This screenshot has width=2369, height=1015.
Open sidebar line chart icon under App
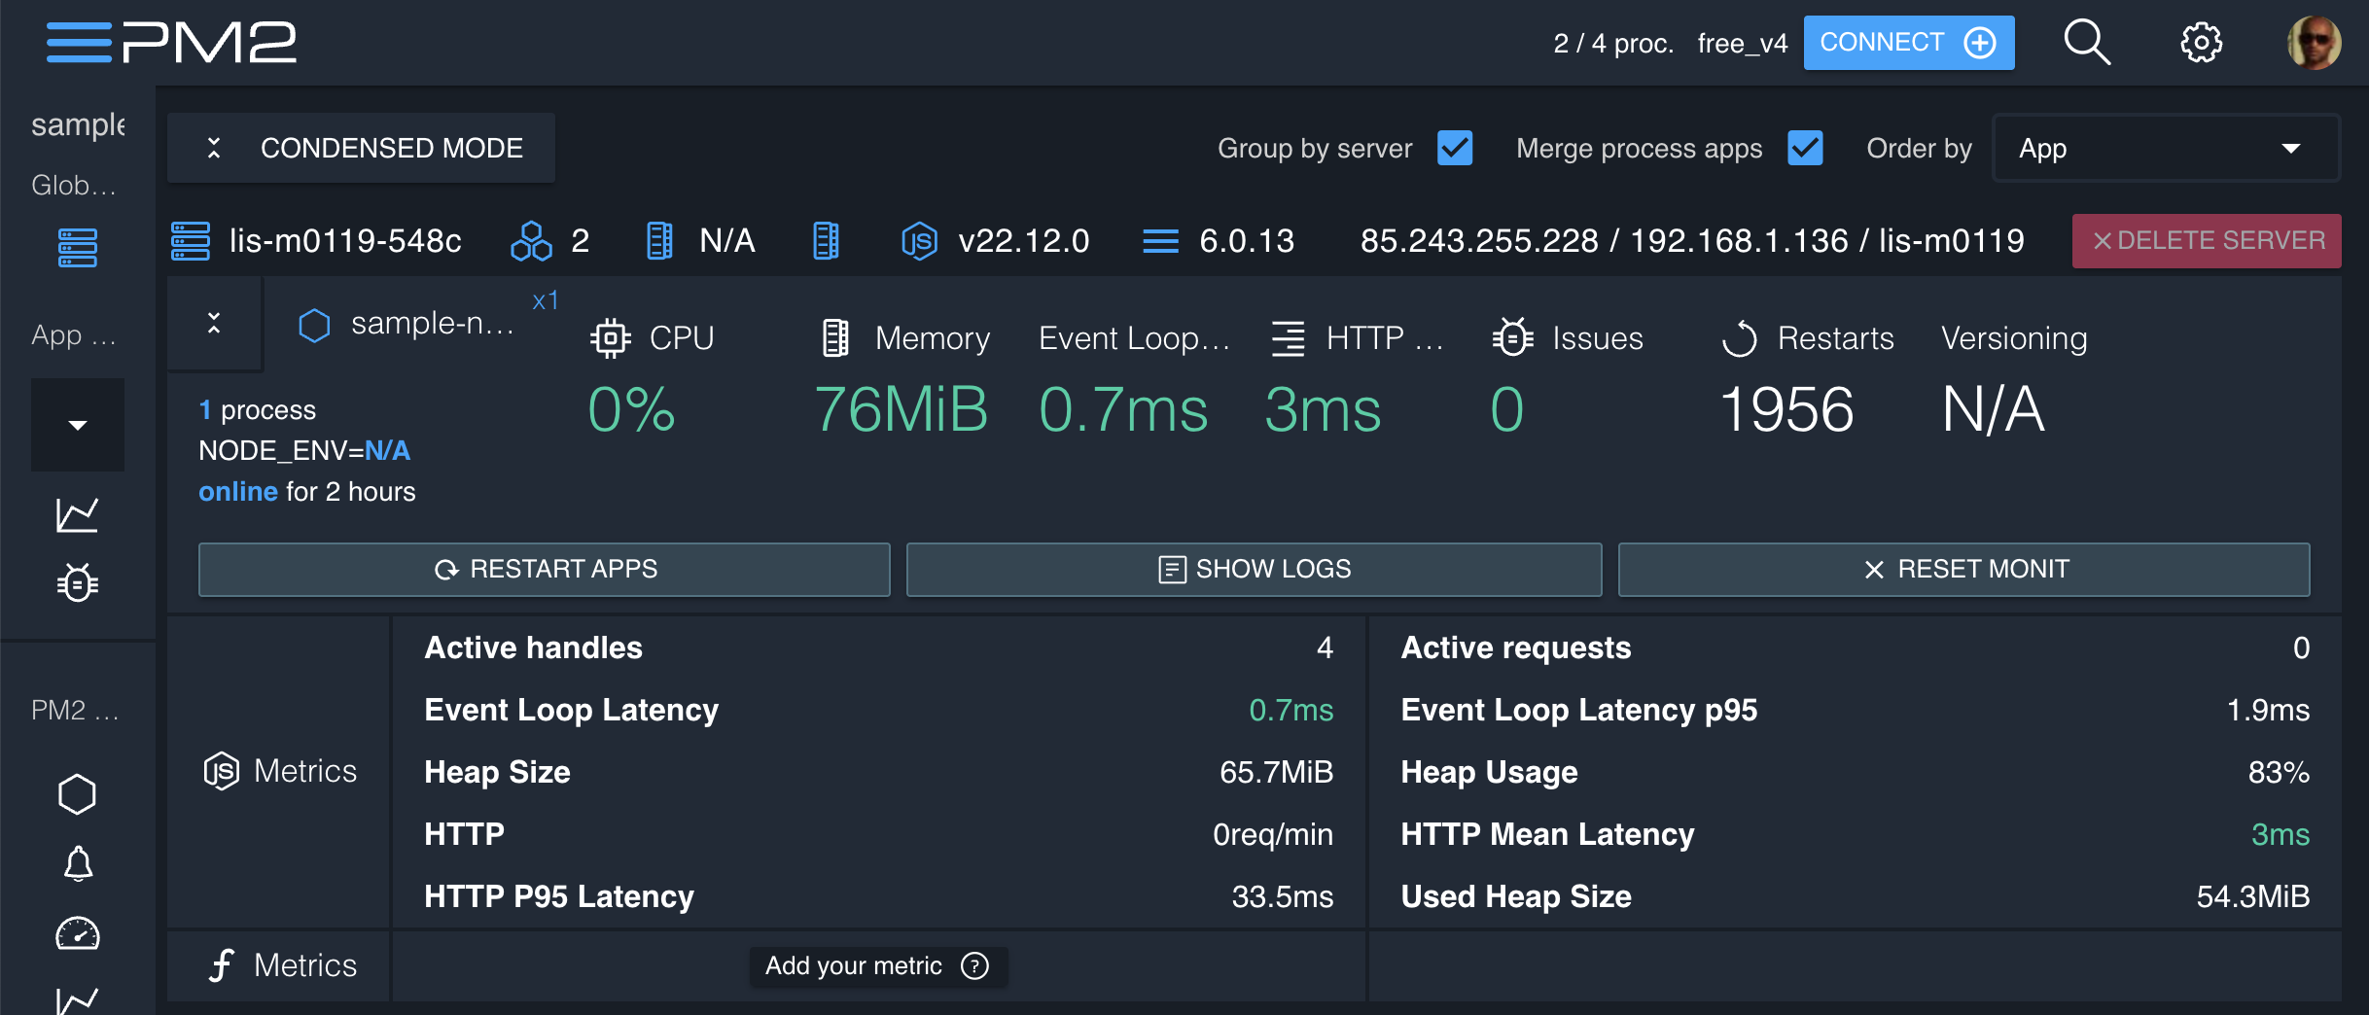[78, 514]
